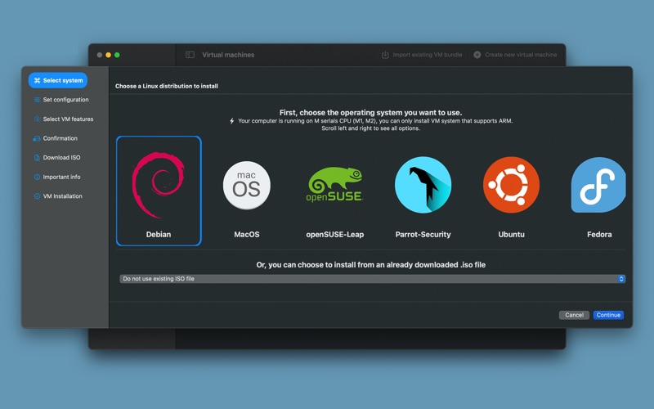This screenshot has width=654, height=409.
Task: Select the Debian distribution logo
Action: coord(159,185)
